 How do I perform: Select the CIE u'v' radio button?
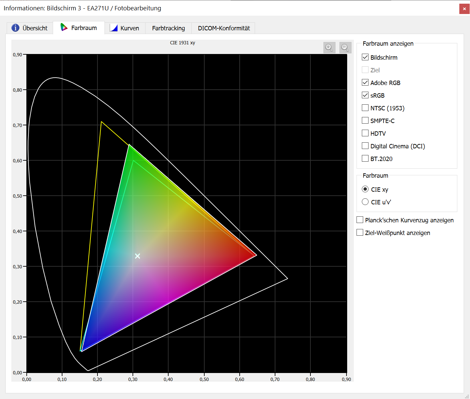[365, 202]
